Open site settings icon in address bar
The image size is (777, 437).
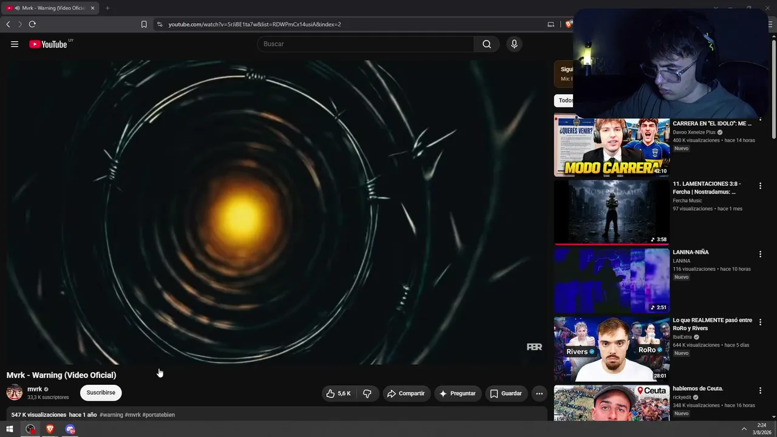tap(160, 24)
